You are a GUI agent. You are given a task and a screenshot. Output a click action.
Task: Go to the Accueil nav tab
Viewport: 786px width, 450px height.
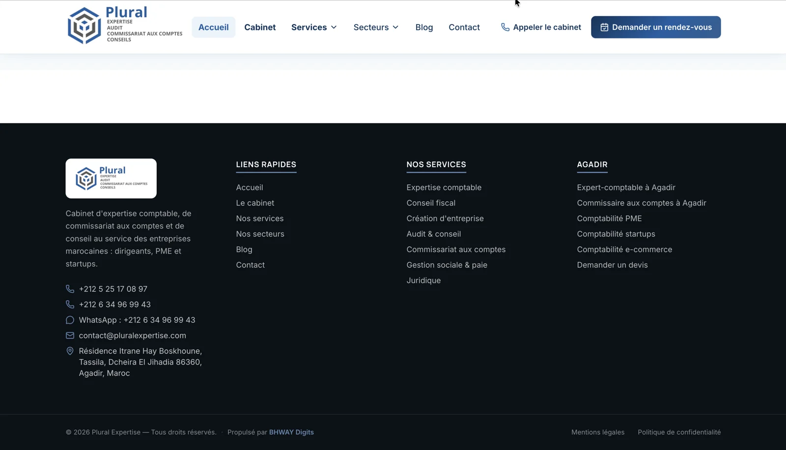point(214,27)
